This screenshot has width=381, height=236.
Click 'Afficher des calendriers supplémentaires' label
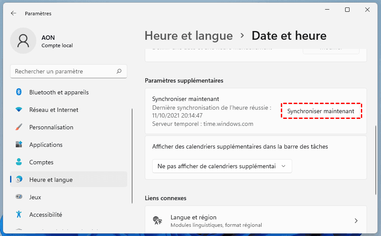pos(240,147)
